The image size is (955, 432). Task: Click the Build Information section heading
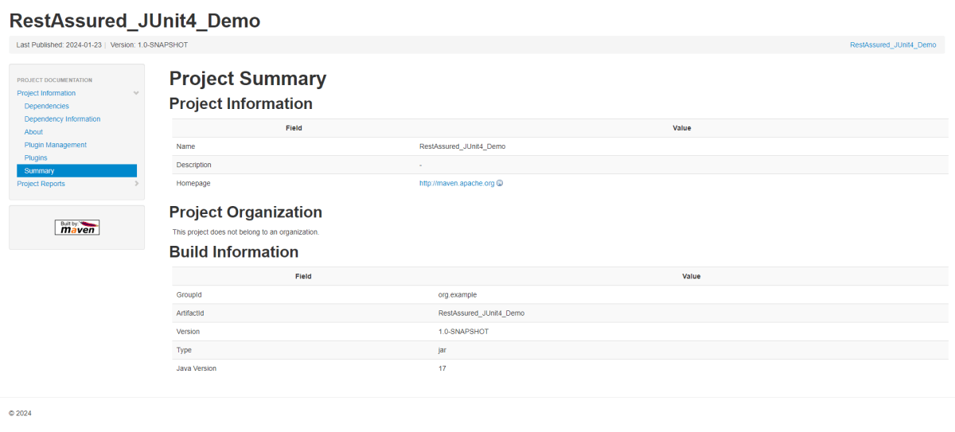pyautogui.click(x=234, y=252)
